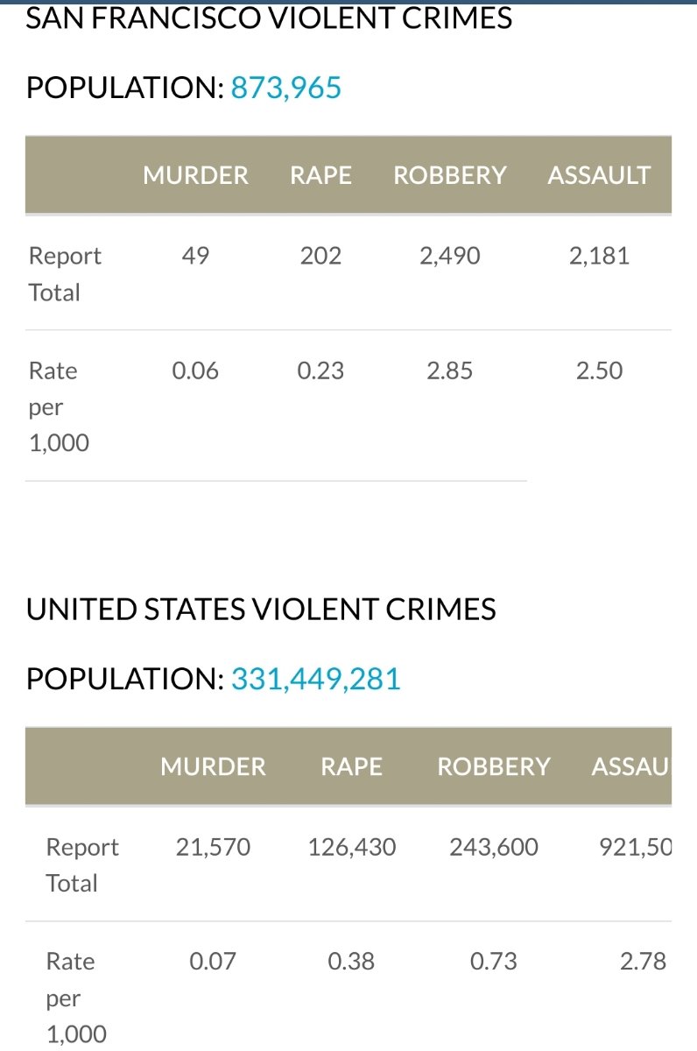Select ROBBERY header in San Francisco table

[x=449, y=175]
